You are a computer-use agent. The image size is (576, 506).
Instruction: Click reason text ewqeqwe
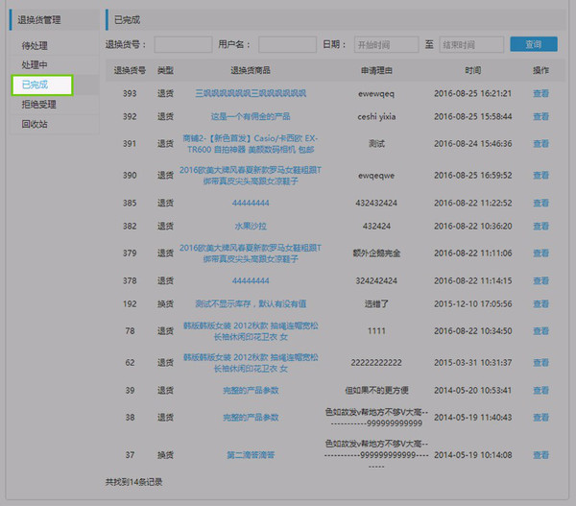click(376, 176)
